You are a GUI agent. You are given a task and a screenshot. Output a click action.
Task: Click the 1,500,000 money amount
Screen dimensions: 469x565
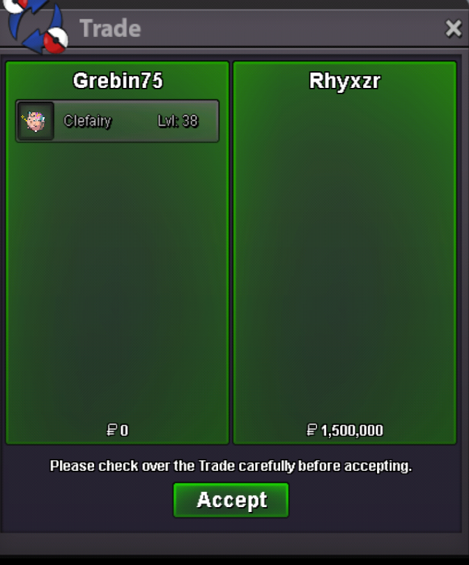(x=352, y=430)
